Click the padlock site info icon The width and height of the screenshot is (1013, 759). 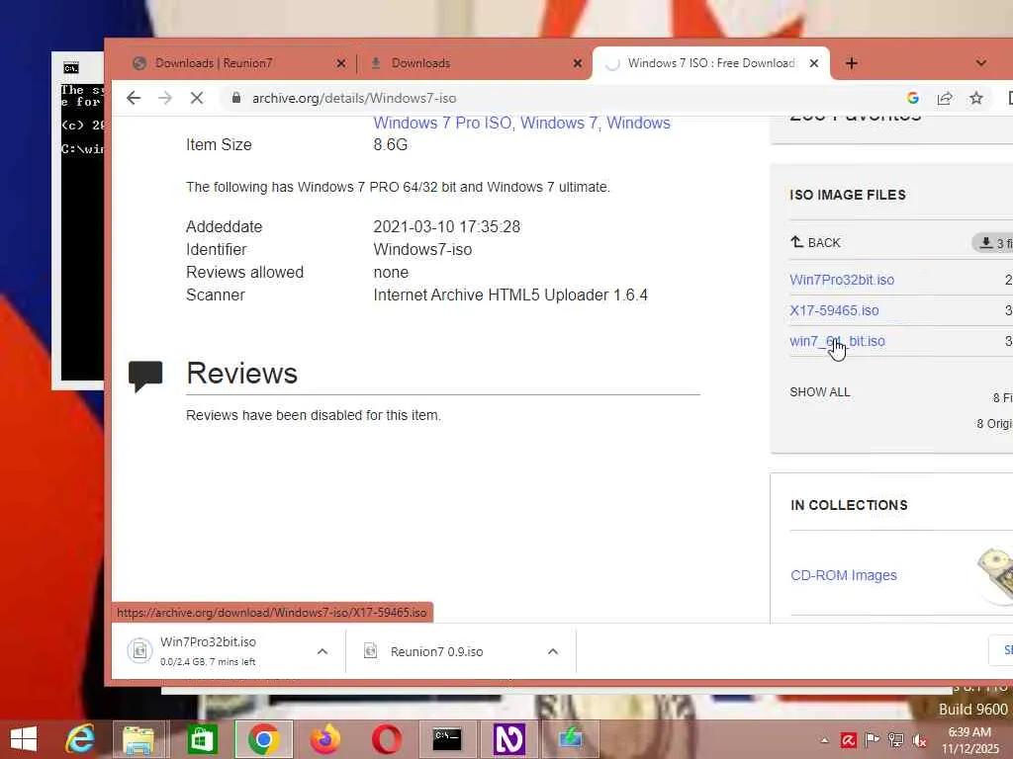coord(236,98)
